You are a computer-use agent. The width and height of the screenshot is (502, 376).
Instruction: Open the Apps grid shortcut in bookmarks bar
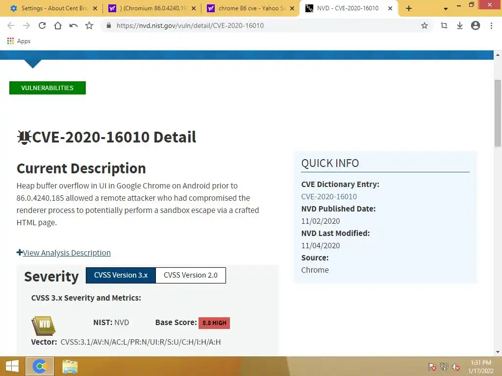pyautogui.click(x=19, y=41)
